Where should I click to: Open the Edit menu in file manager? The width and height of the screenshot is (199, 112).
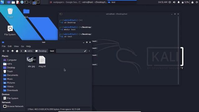click(x=10, y=46)
